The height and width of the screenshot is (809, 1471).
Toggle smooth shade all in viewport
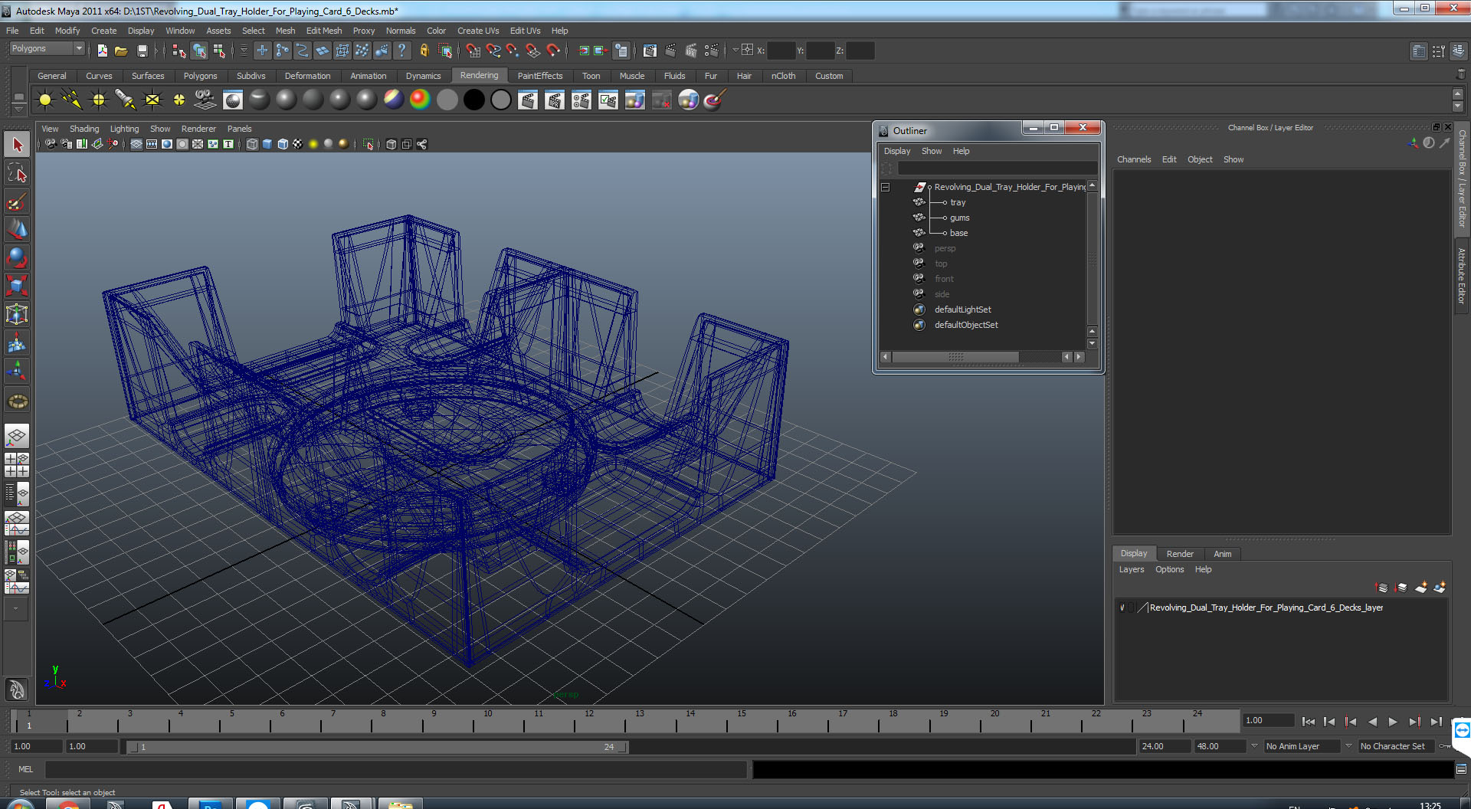(x=267, y=144)
